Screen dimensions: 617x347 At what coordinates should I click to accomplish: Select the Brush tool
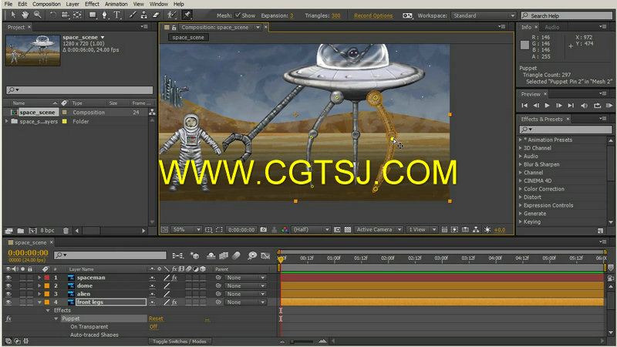click(132, 15)
